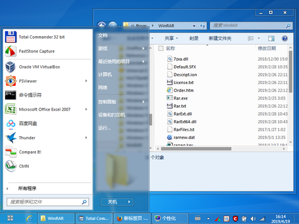Switch to Firefox 新标签页 taskbar button

coord(132,218)
